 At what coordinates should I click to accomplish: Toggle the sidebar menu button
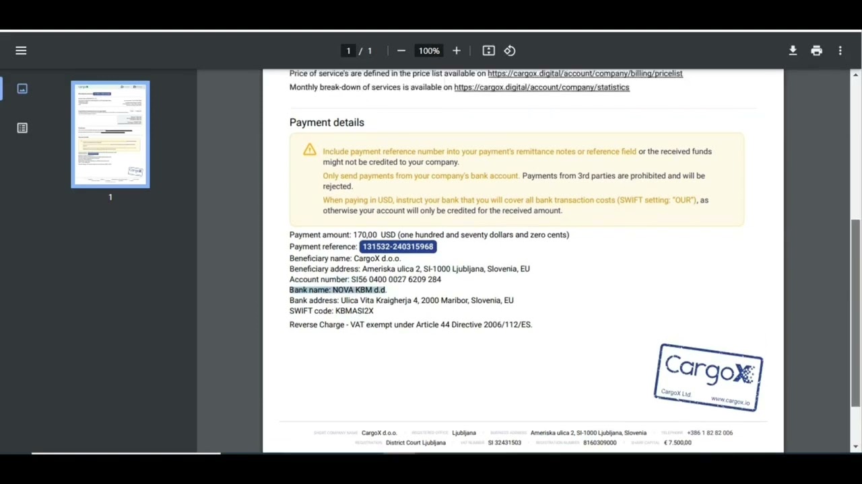(21, 50)
